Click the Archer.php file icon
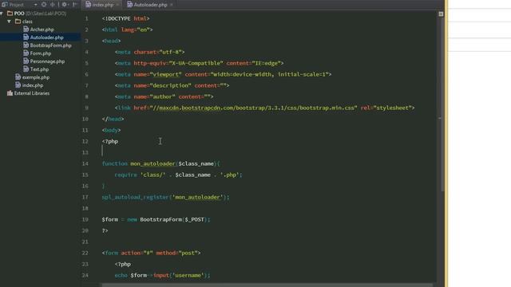The image size is (511, 287). point(26,29)
